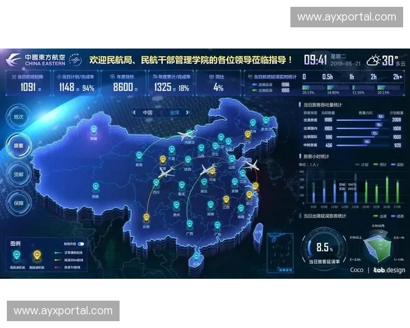Screen dimensions: 410x328
Task: Switch map to 全球 view
Action: click(174, 113)
